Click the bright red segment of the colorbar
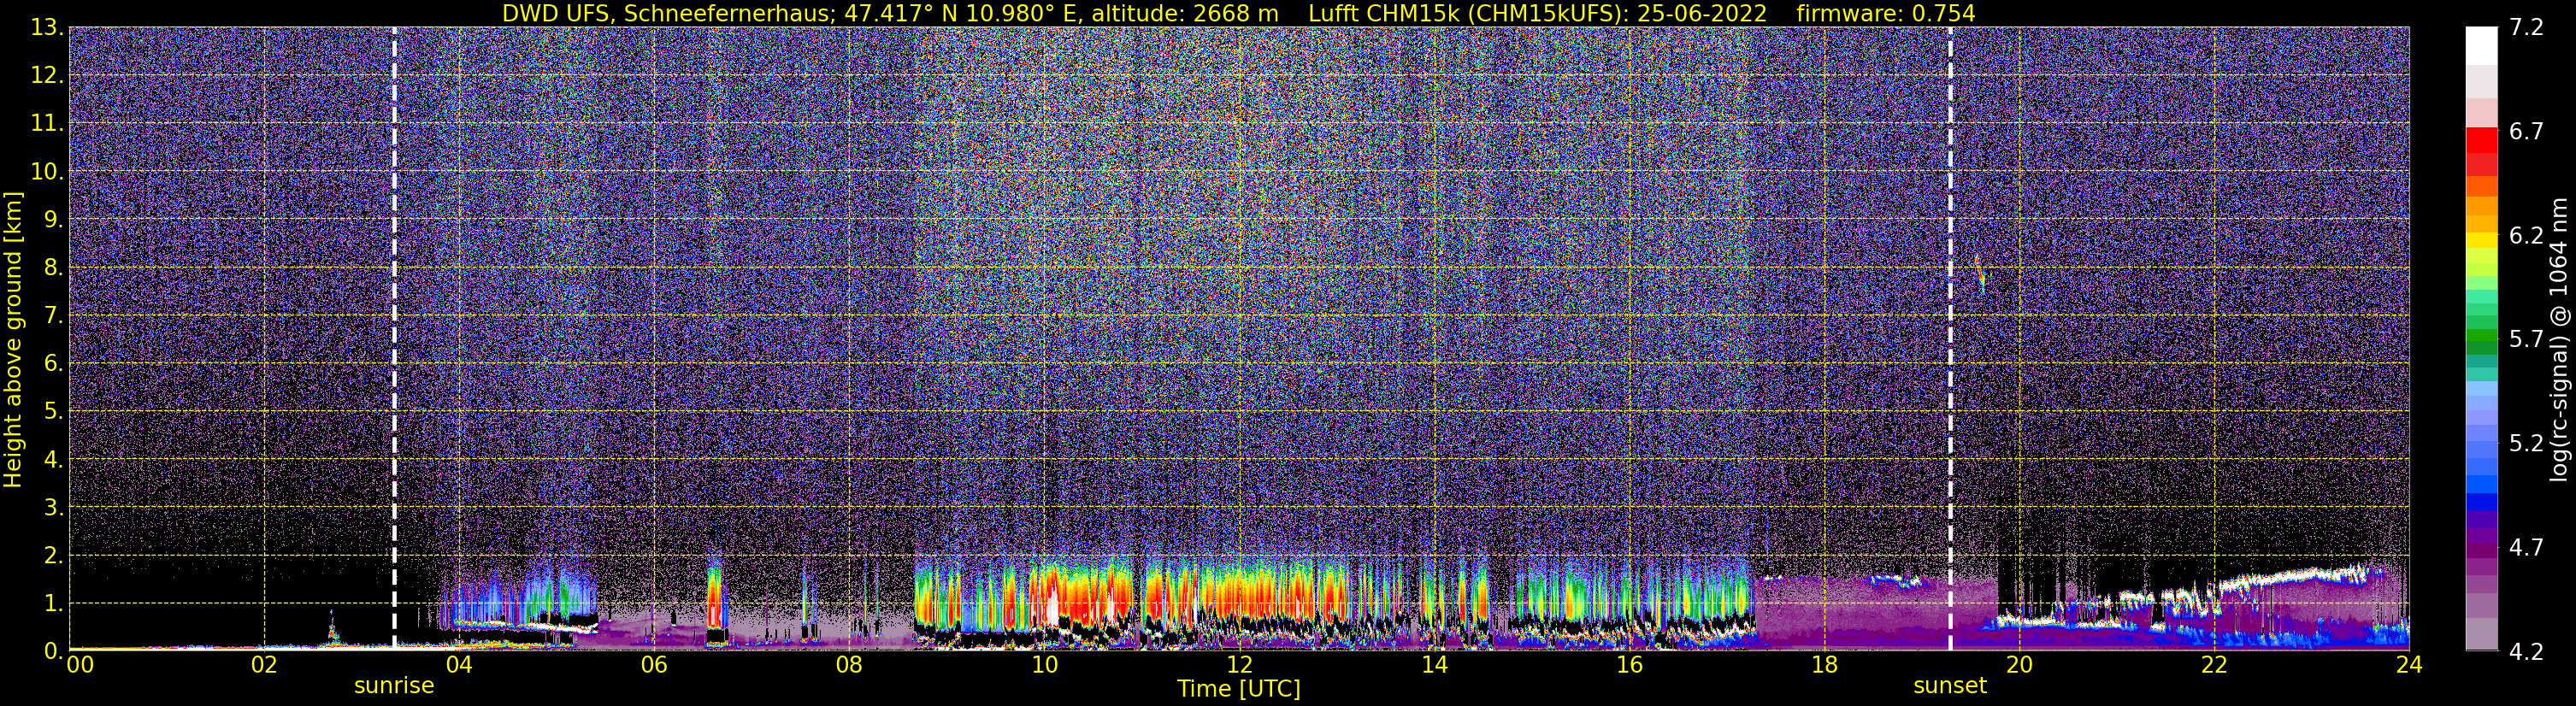Viewport: 2576px width, 706px height. click(2481, 139)
